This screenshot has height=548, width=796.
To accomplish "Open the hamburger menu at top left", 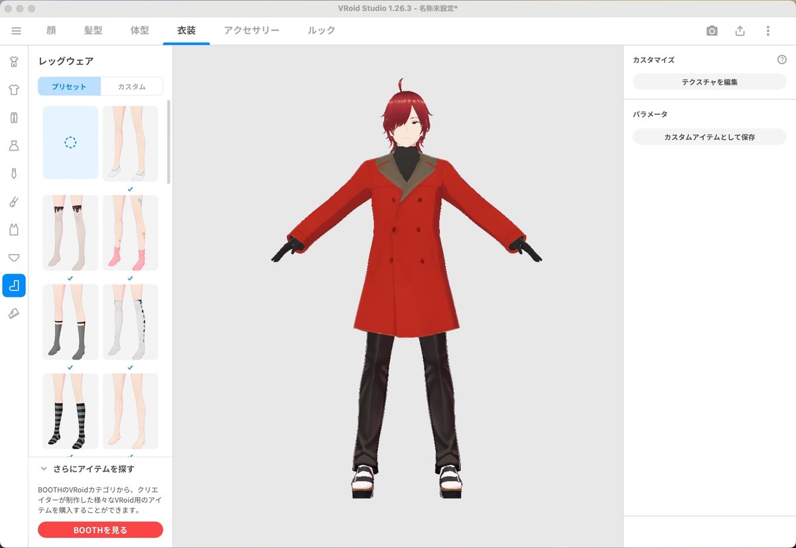I will tap(16, 30).
